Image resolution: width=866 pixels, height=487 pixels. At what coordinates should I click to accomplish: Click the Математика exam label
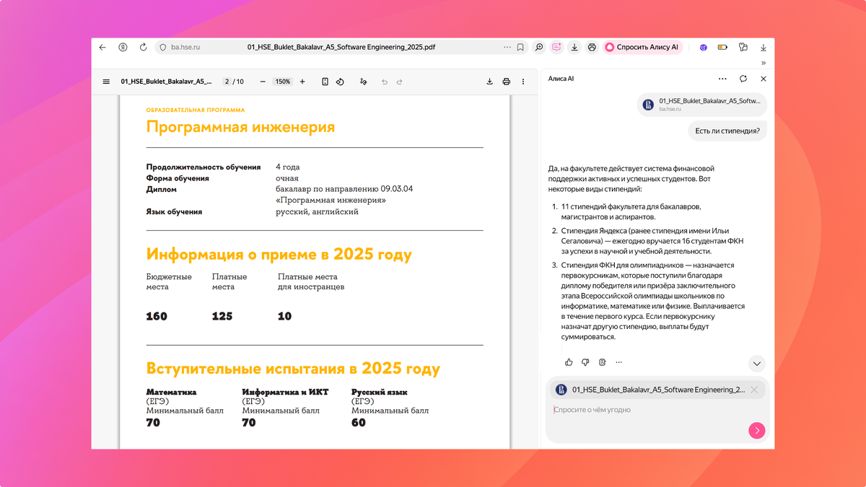(171, 392)
